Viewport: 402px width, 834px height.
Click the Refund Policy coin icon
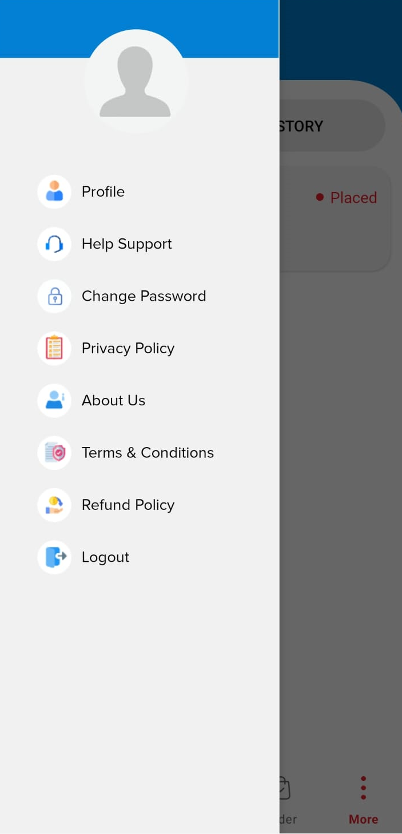(x=54, y=505)
